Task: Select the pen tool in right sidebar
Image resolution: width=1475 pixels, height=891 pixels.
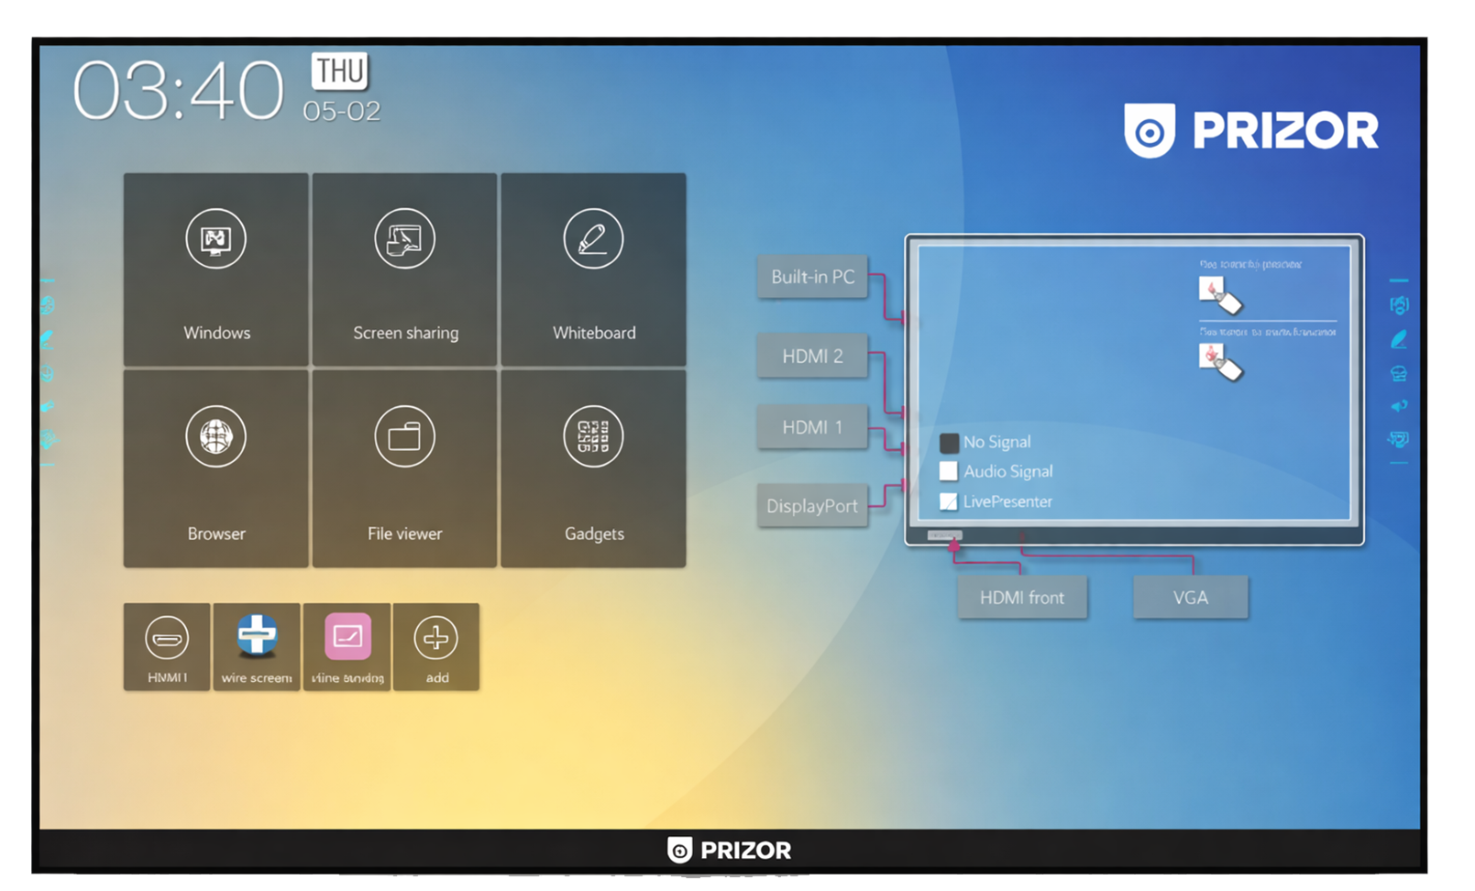Action: (1398, 339)
